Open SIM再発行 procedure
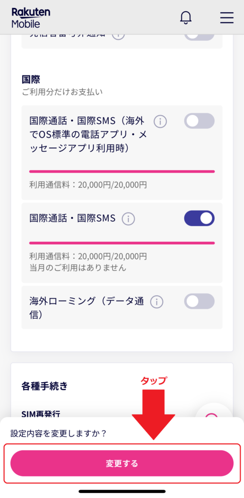Screen dimensions: 244x498 pos(41,413)
